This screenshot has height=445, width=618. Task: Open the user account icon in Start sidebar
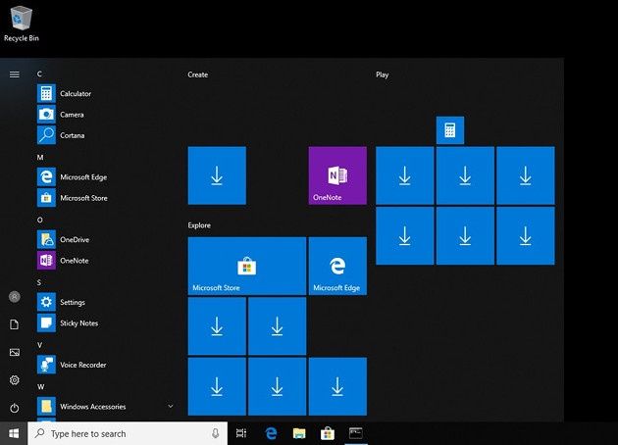pos(14,297)
